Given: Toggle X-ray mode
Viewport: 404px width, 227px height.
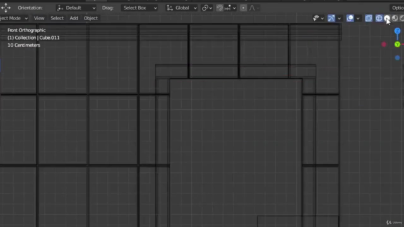Looking at the screenshot, I should click(x=369, y=18).
